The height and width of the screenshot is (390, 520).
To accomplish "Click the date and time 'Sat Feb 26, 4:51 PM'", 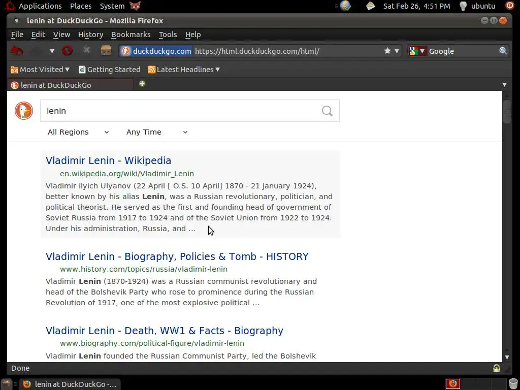I will tap(417, 6).
